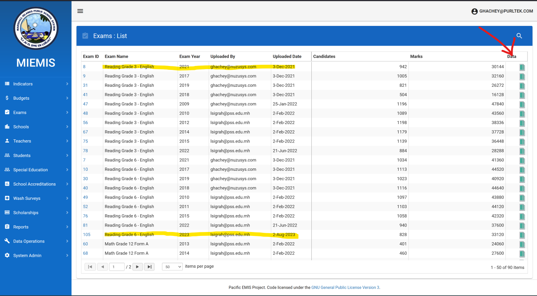The width and height of the screenshot is (537, 296).
Task: Expand the System Admin menu
Action: pyautogui.click(x=36, y=256)
